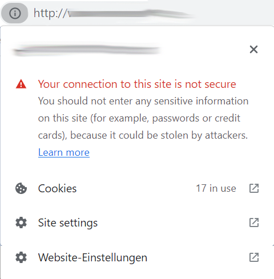Click the site information icon in address bar
The width and height of the screenshot is (274, 279).
click(x=15, y=13)
